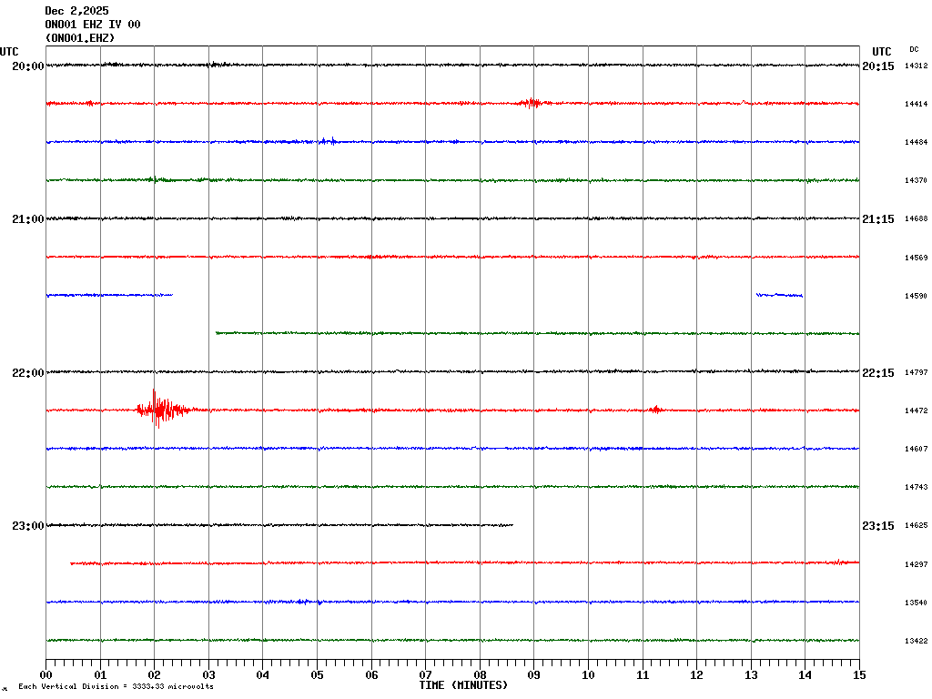Viewport: 932px width, 699px height.
Task: Select the 21:00 UTC row label
Action: pyautogui.click(x=27, y=219)
